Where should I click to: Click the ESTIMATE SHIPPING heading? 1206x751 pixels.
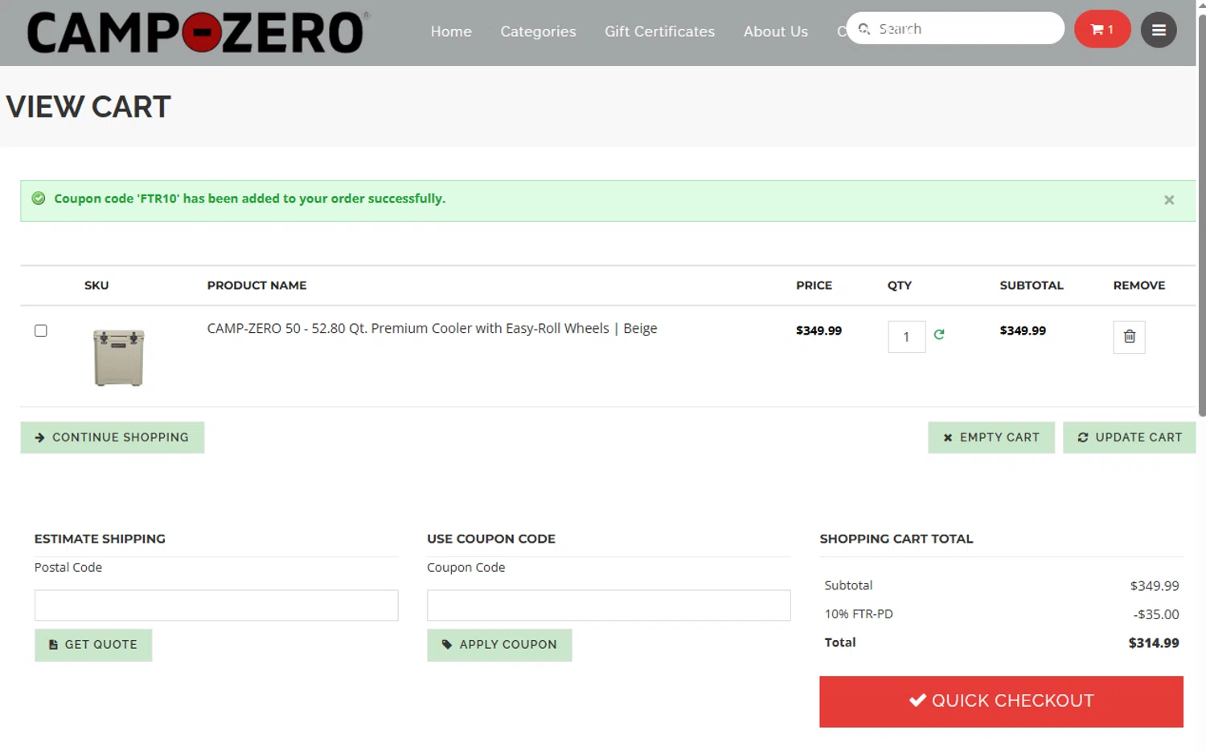(100, 539)
